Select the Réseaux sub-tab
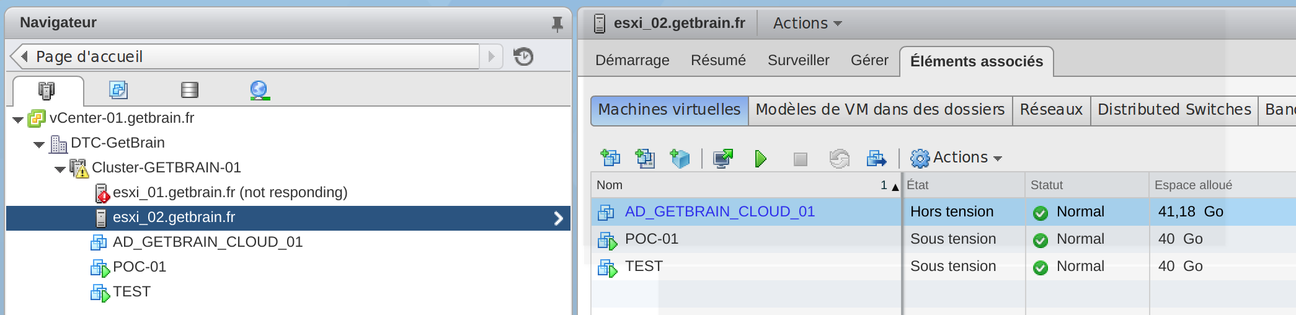 1051,110
